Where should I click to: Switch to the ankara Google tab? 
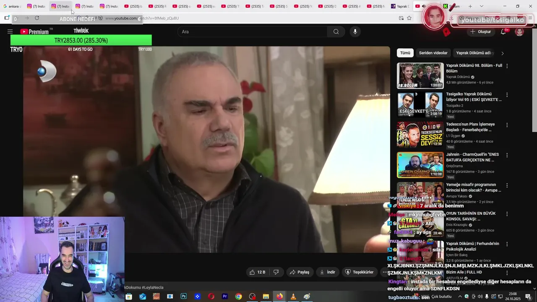point(12,6)
